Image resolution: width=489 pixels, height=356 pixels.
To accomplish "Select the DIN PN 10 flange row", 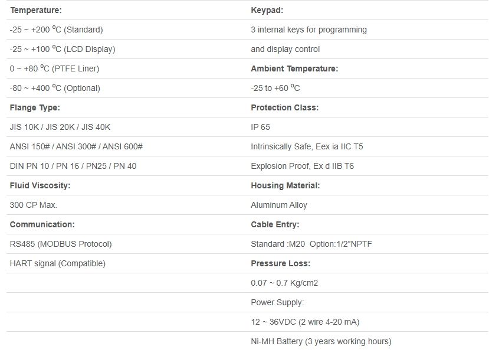I will [x=73, y=166].
